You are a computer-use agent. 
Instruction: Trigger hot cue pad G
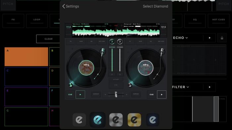pyautogui.click(x=26, y=117)
